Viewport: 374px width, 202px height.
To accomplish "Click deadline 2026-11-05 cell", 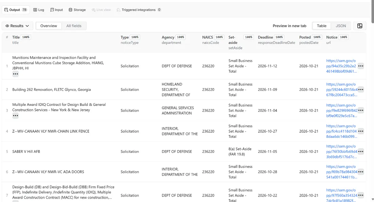I will [267, 151].
